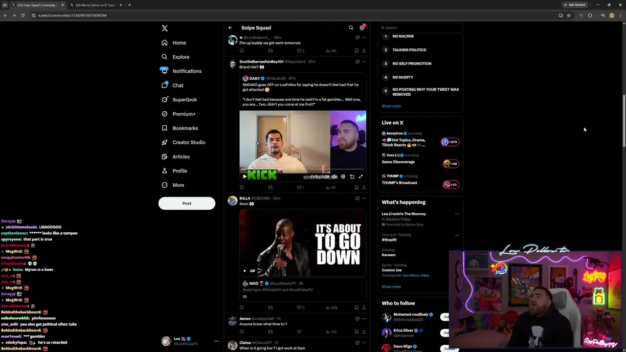Bookmark the 'Fire up buddy' post

356,51
